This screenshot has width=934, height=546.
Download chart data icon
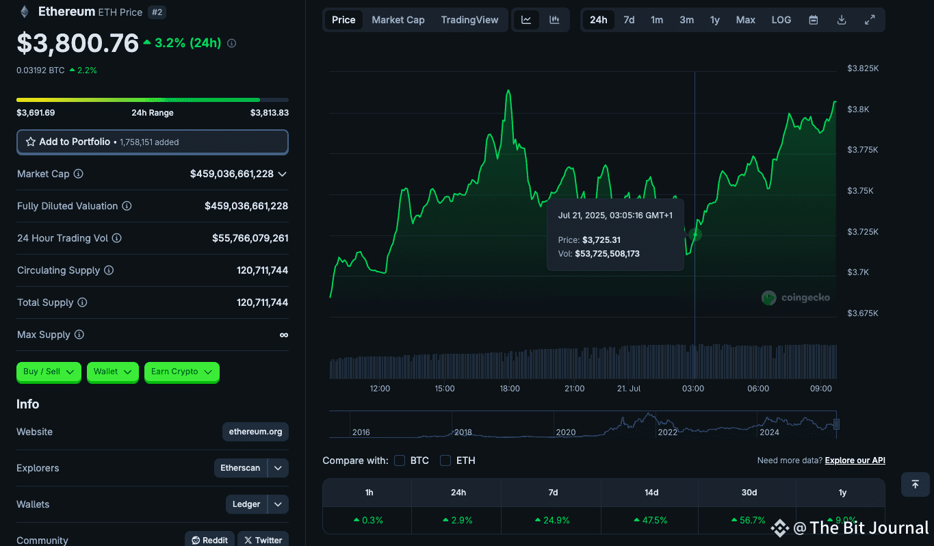point(842,20)
